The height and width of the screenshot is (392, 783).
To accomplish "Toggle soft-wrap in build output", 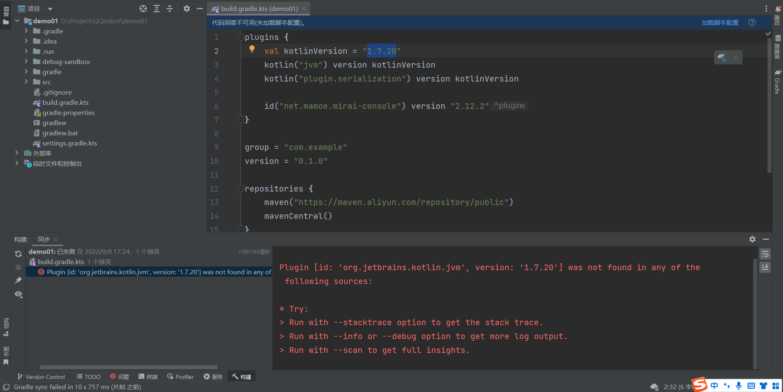I will point(765,254).
